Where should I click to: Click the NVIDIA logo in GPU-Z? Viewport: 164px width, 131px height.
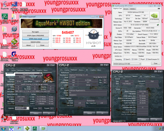(154, 17)
